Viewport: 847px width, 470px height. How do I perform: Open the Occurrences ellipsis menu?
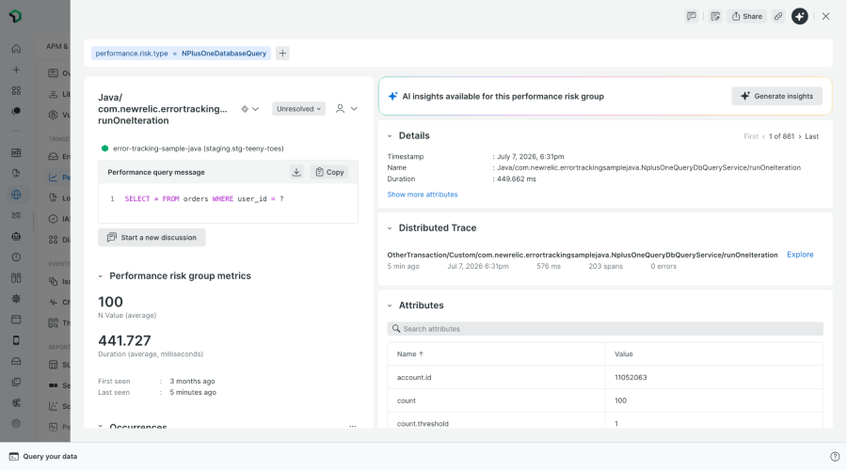[x=353, y=427]
